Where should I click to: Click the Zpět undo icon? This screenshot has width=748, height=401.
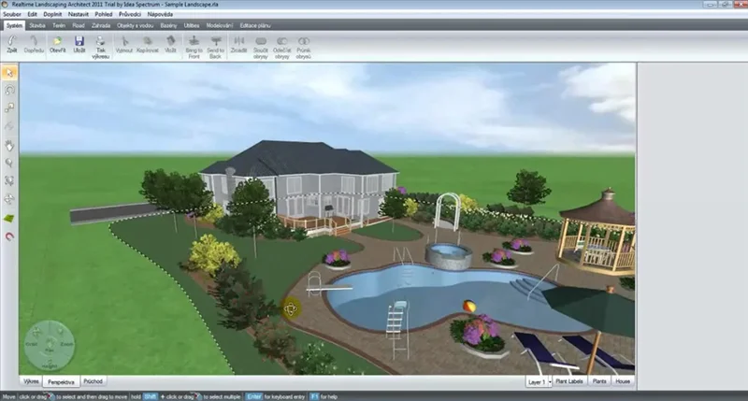click(12, 46)
